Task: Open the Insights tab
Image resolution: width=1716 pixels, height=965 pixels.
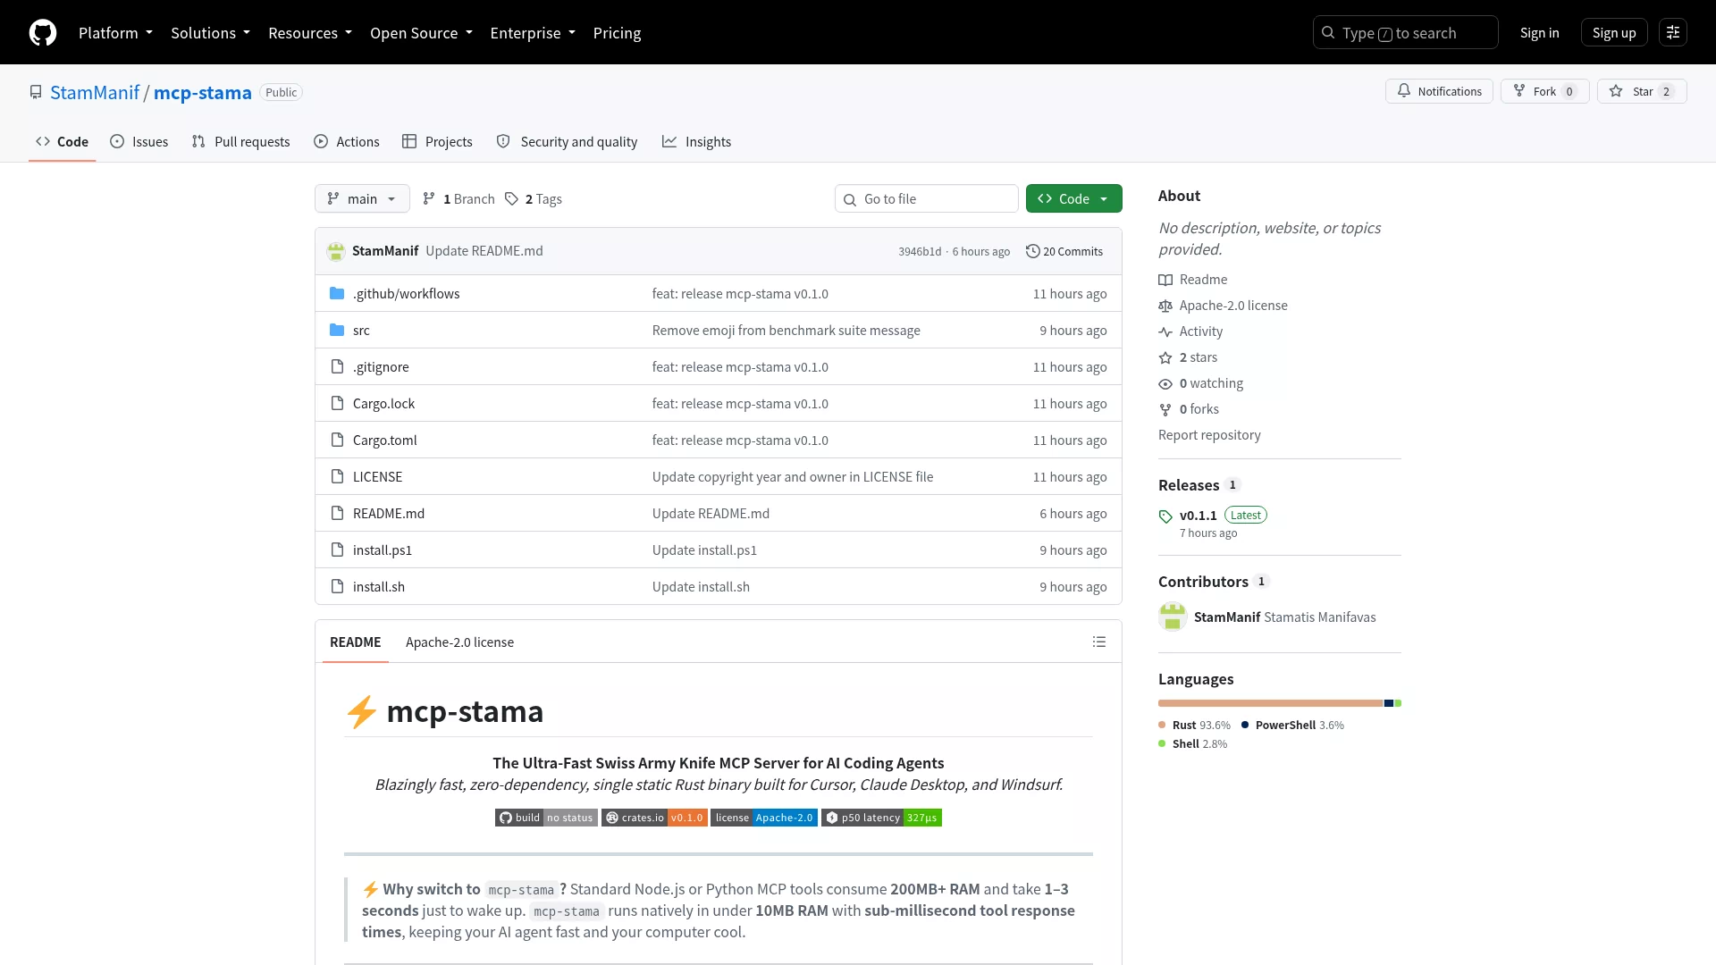Action: (697, 141)
